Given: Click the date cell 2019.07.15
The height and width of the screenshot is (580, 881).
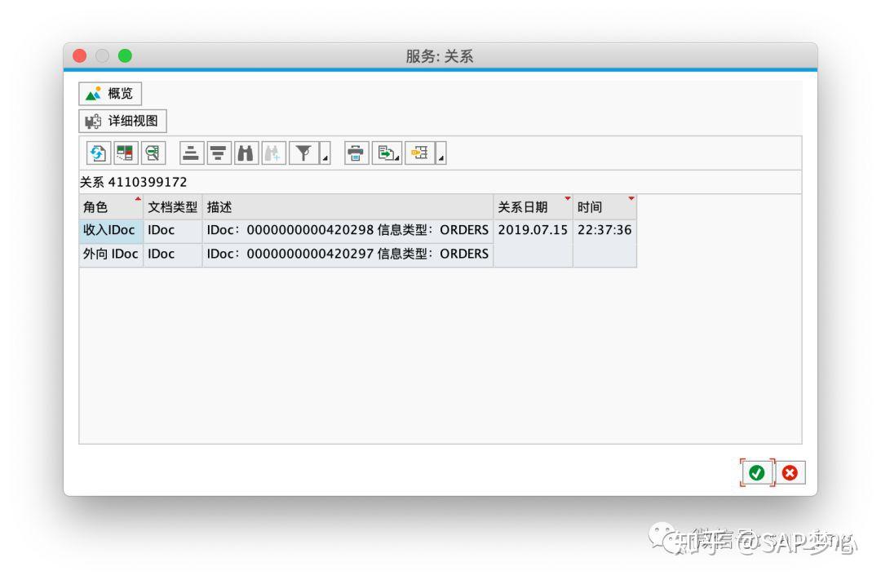Looking at the screenshot, I should point(533,230).
